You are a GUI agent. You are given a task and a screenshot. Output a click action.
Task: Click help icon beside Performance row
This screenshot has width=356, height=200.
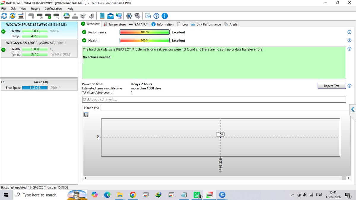349,32
